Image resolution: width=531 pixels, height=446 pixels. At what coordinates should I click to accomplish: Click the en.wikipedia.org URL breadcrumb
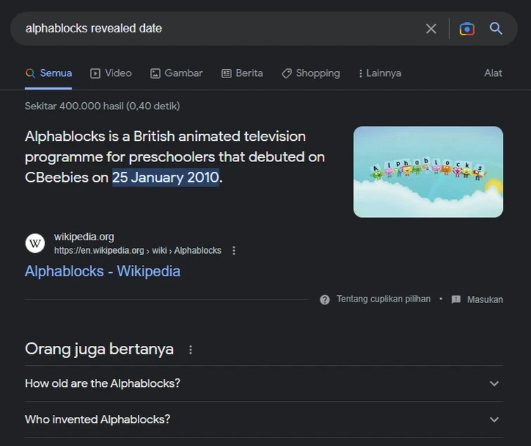[137, 251]
